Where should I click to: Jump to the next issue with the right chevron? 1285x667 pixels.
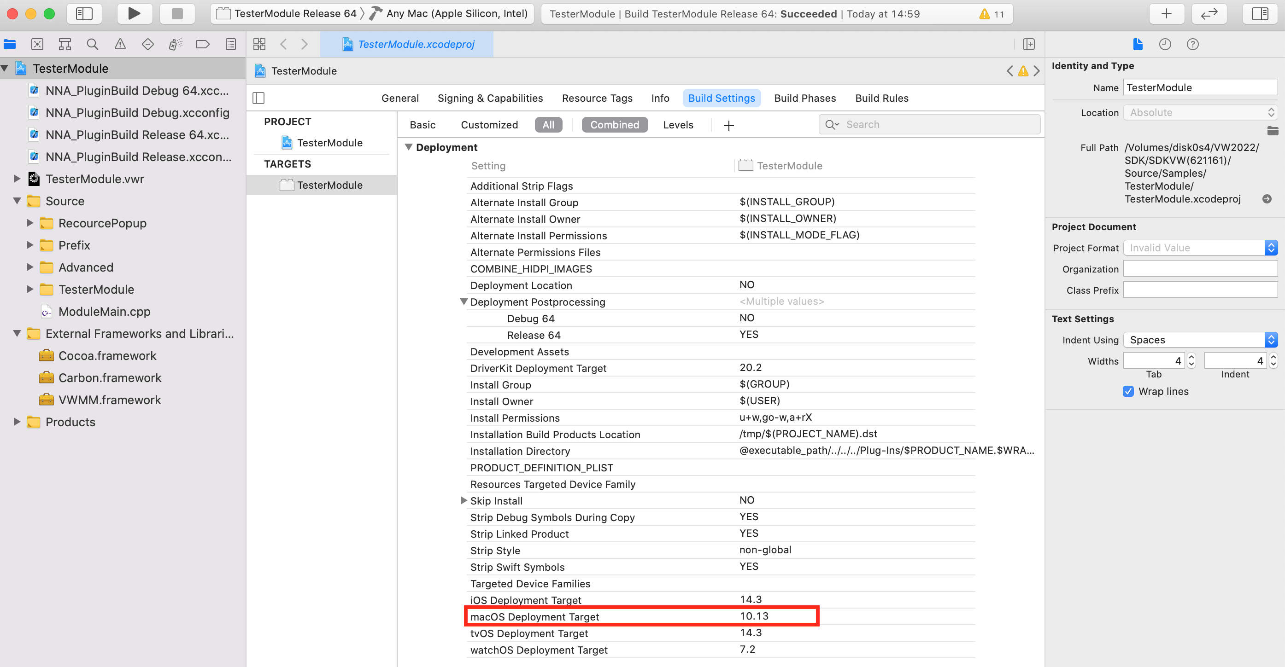coord(1037,71)
